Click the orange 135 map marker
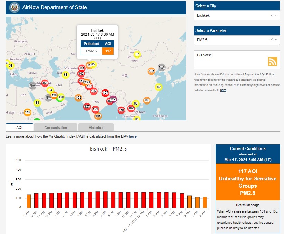The image size is (284, 234). click(151, 71)
